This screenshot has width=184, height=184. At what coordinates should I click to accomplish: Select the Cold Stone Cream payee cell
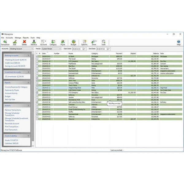(x=79, y=90)
